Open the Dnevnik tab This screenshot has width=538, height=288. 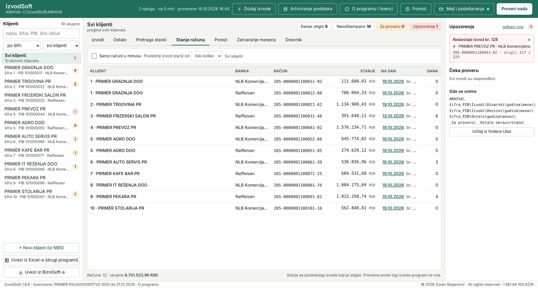coord(293,40)
